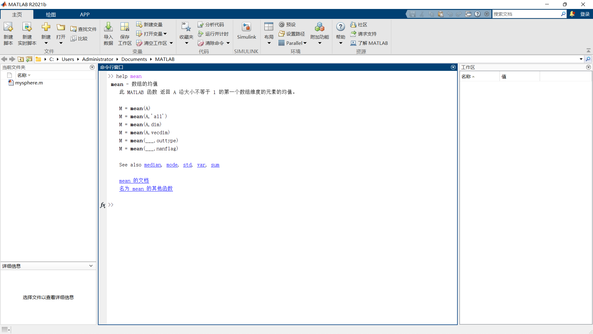Click the go up one folder icon
593x334 pixels.
[21, 59]
